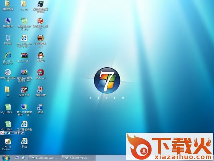The image size is (214, 161).
Task: Open the Windows Start orb
Action: coord(6,158)
